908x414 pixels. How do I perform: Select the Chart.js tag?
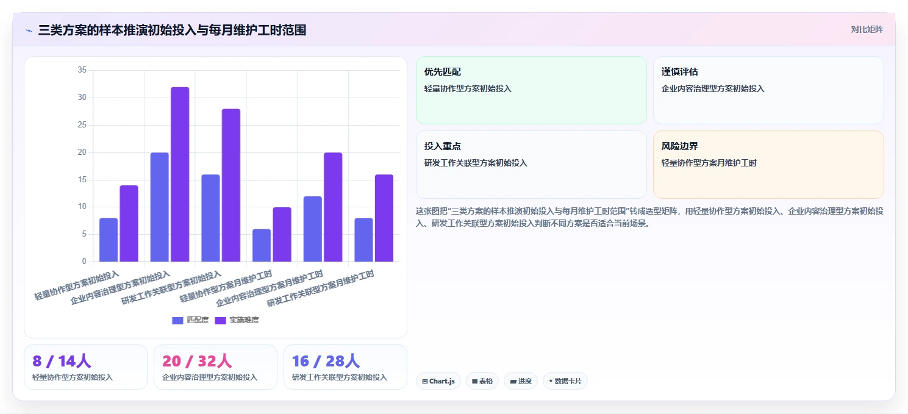[x=438, y=381]
